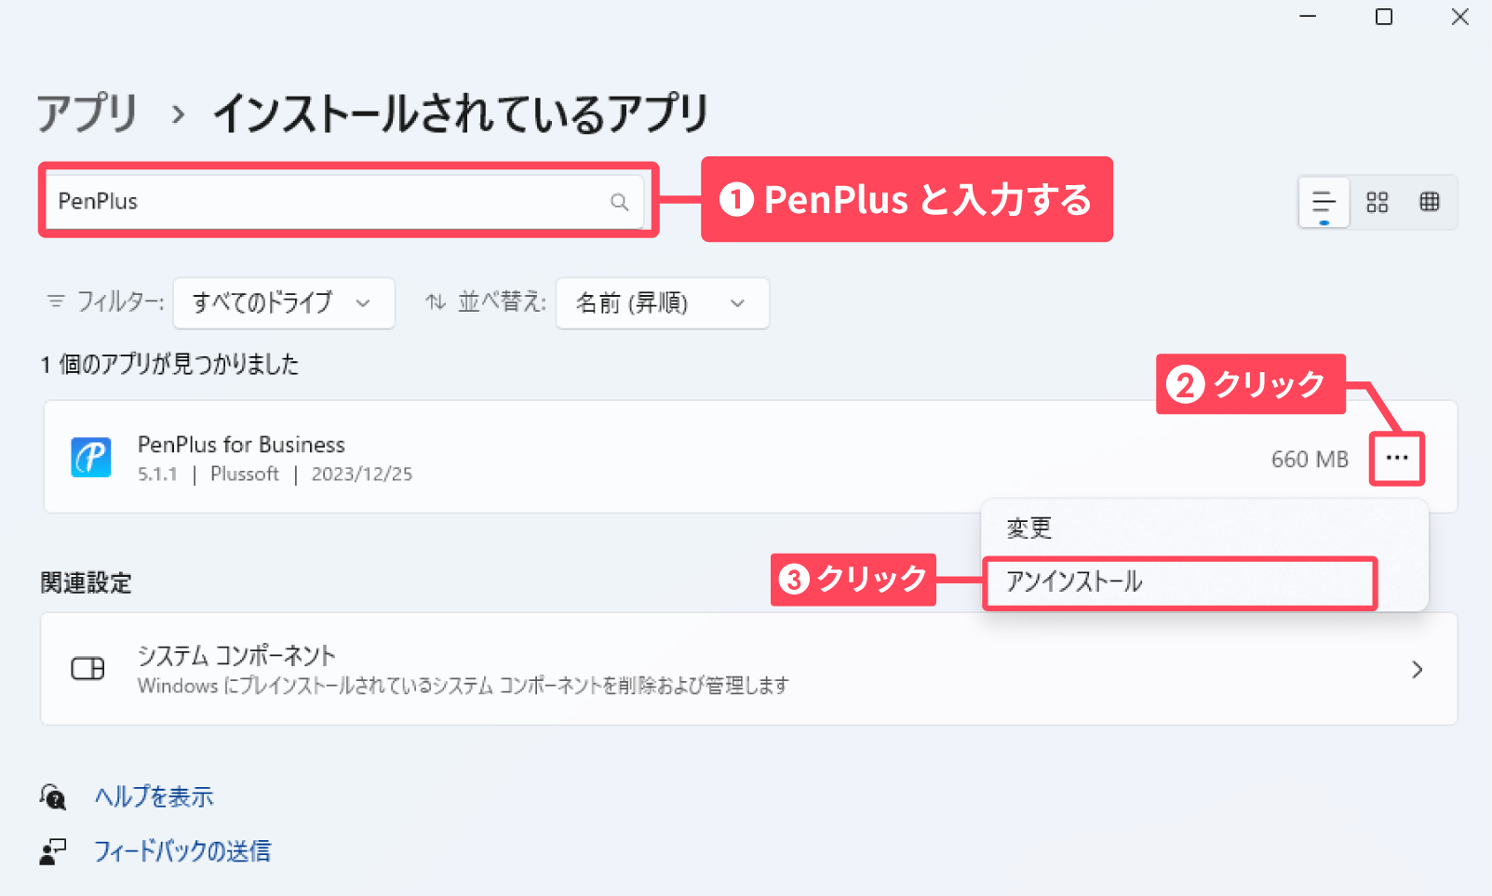Click the feedback icon beside フィードバックの送信
Viewport: 1492px width, 896px height.
(53, 850)
